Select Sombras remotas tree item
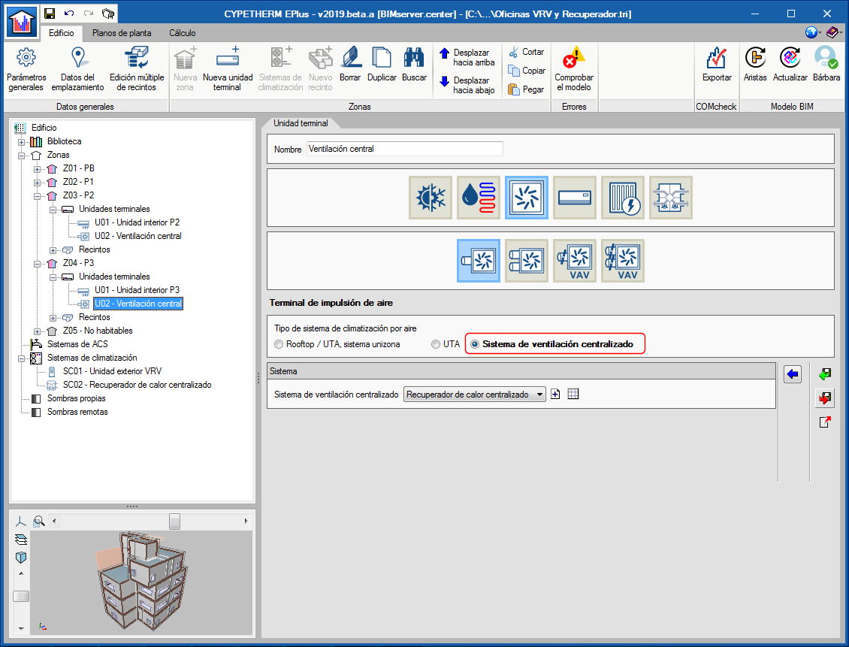This screenshot has width=849, height=647. point(77,412)
